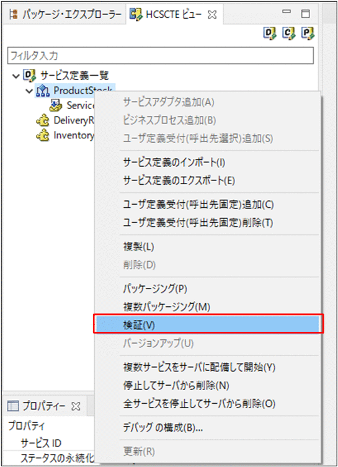Click the component (C) toolbar icon
This screenshot has width=338, height=467.
point(288,33)
